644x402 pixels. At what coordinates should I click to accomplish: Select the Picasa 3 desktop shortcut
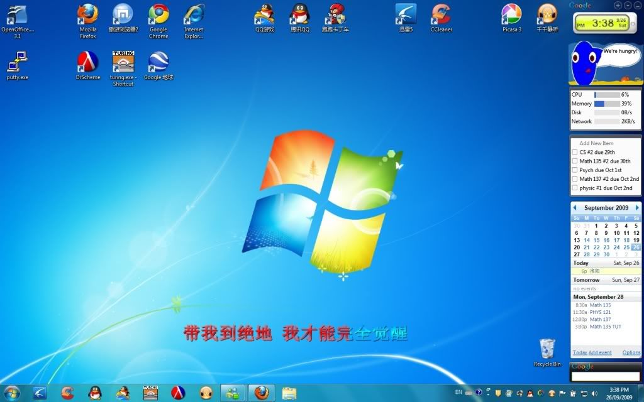[x=512, y=18]
